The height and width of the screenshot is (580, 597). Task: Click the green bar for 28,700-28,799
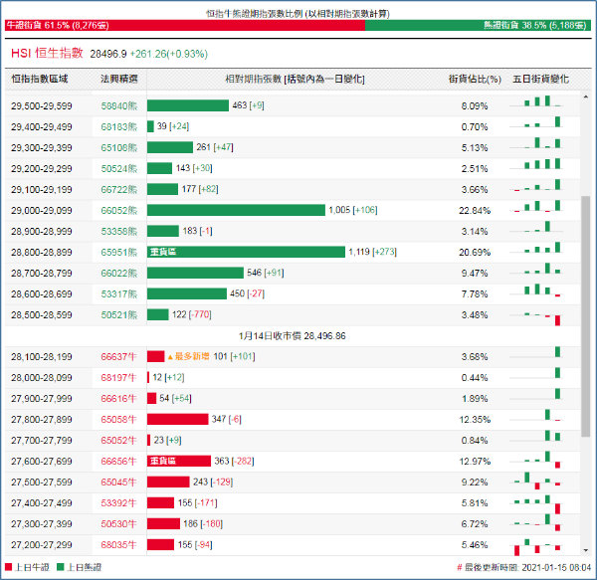click(x=195, y=273)
